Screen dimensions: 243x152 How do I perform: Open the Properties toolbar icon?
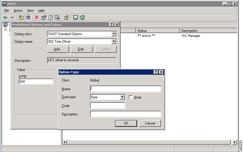pyautogui.click(x=44, y=18)
